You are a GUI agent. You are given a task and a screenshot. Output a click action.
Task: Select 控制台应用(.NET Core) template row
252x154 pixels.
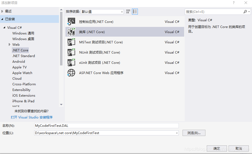pos(125,22)
